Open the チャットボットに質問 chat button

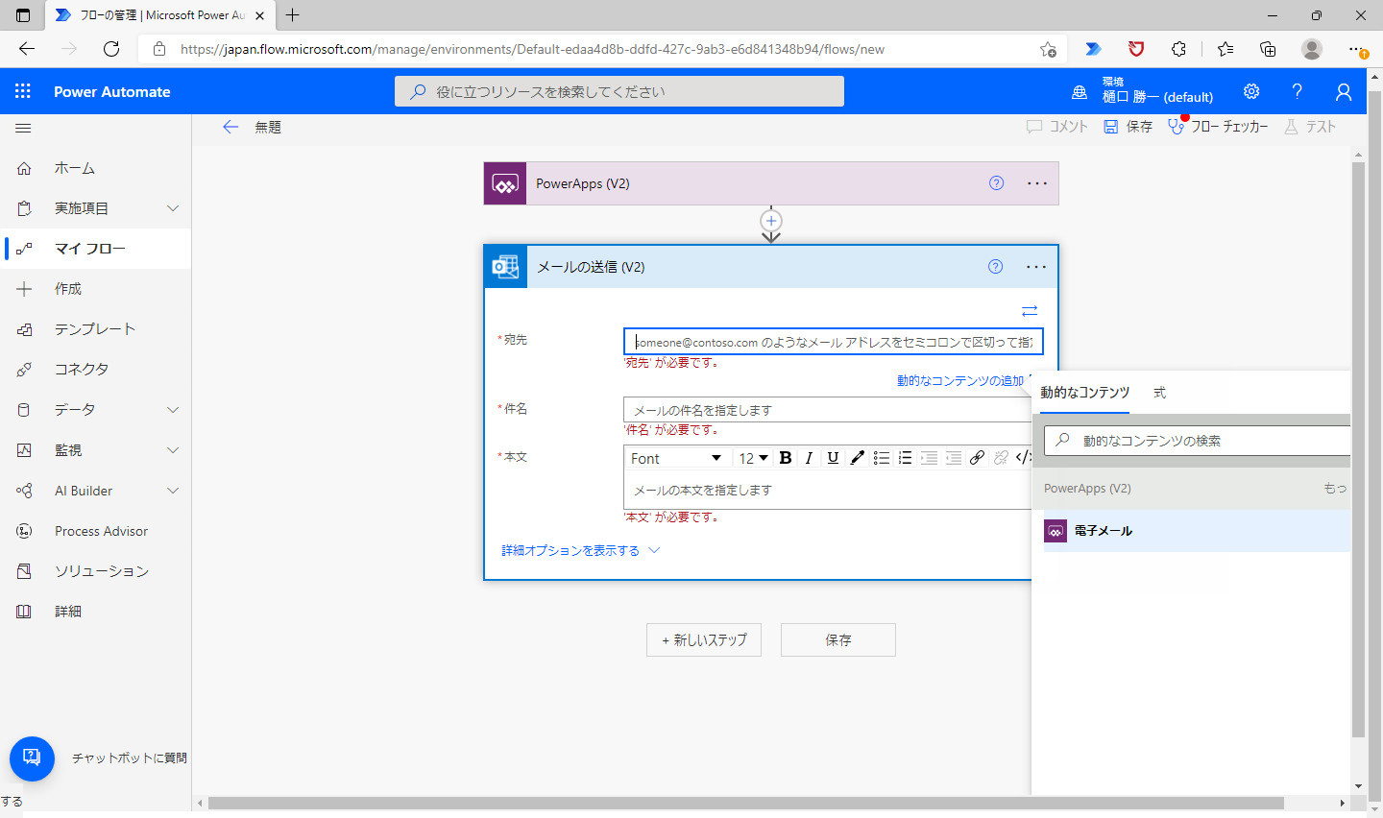(32, 758)
